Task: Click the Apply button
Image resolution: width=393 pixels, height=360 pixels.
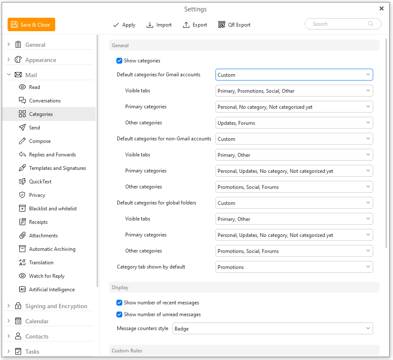Action: click(x=124, y=25)
